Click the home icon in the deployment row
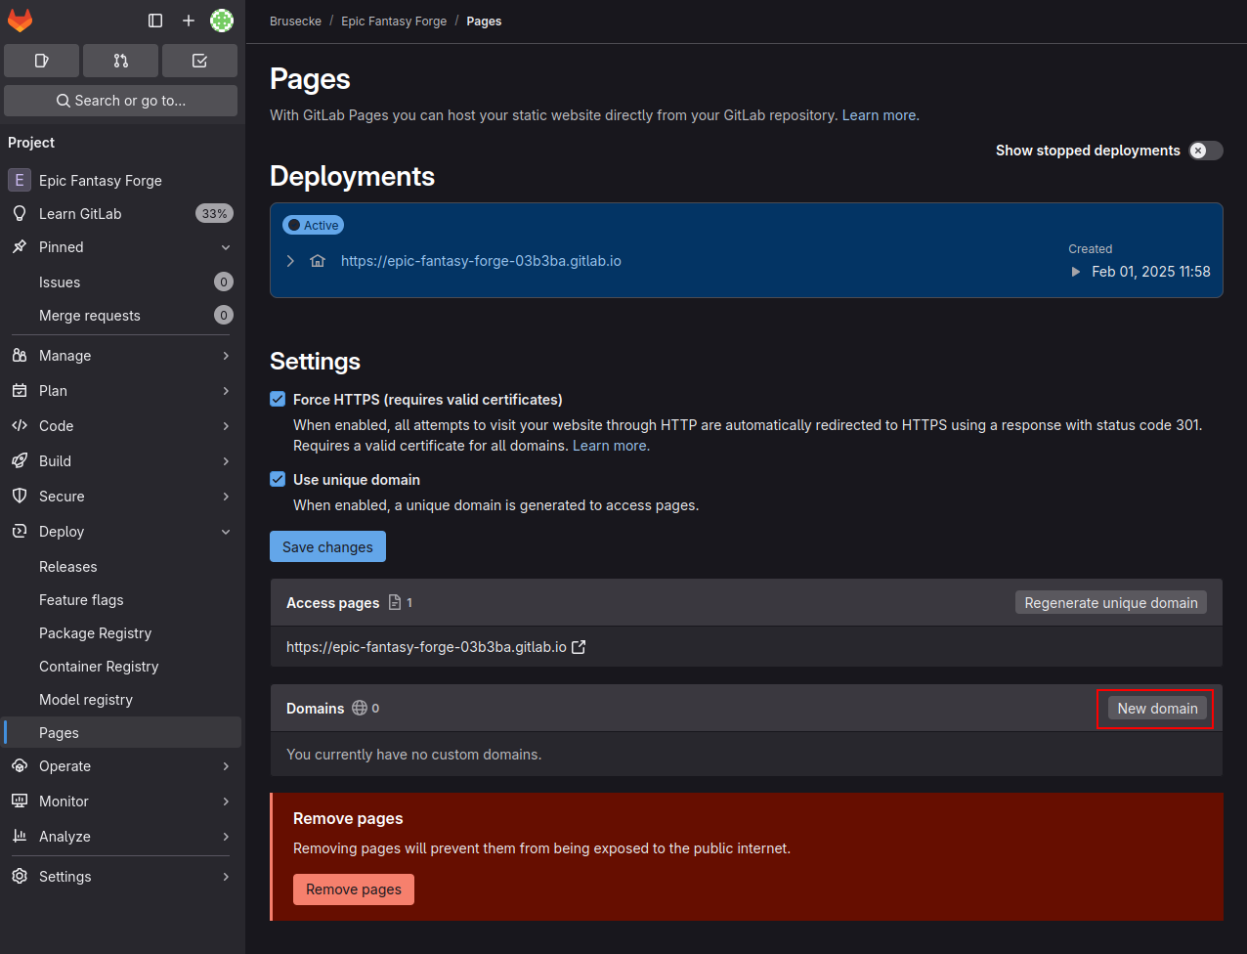 318,261
